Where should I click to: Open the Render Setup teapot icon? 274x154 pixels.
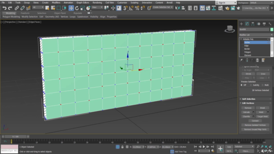click(227, 8)
